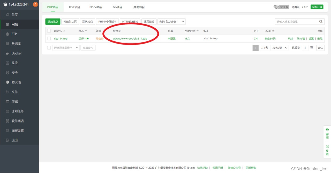This screenshot has width=331, height=173.
Task: Click the 漏洞扫描 button
Action: click(149, 22)
